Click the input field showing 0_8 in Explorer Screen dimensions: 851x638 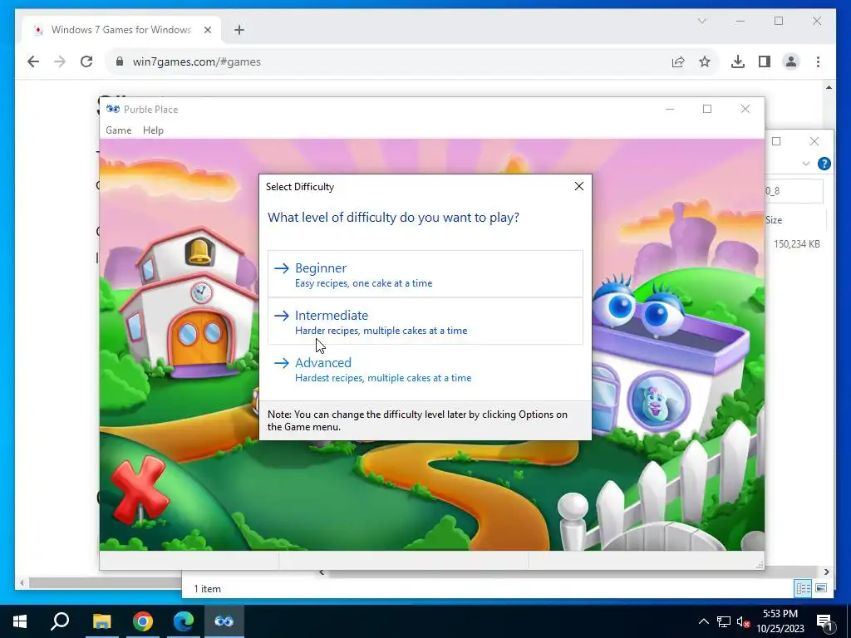(794, 191)
